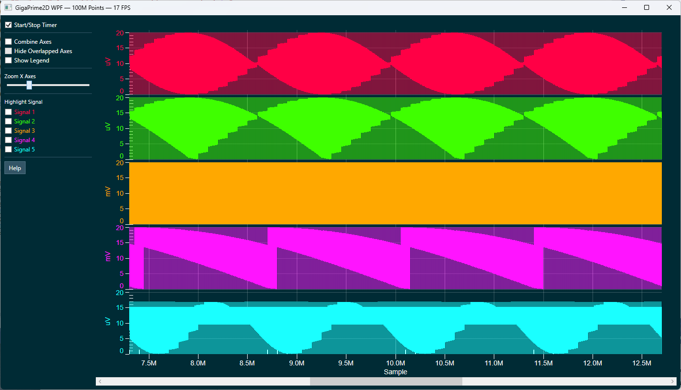681x390 pixels.
Task: Check the Signal 2 highlight checkbox
Action: (x=8, y=121)
